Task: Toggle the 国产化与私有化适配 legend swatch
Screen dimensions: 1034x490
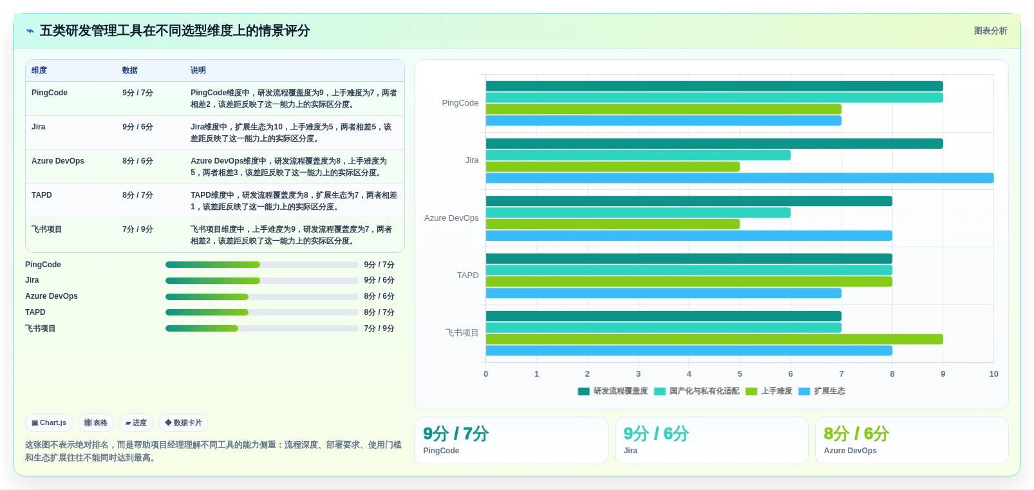Action: click(660, 391)
